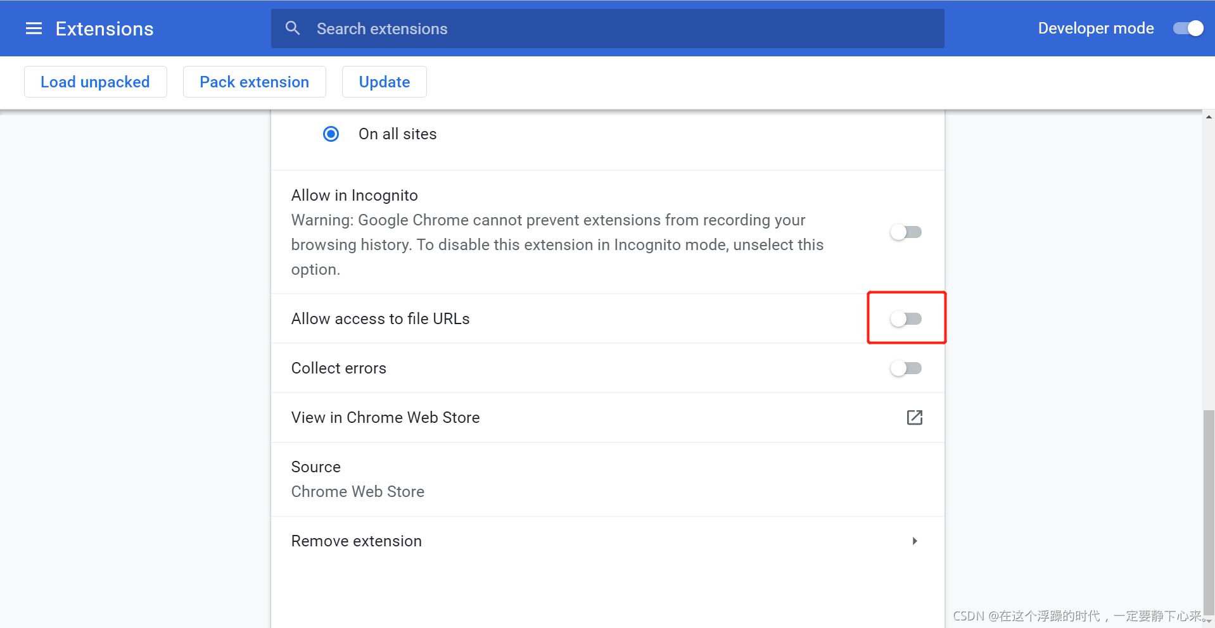The image size is (1215, 628).
Task: Open the external link icon for Chrome Web Store
Action: pyautogui.click(x=914, y=417)
